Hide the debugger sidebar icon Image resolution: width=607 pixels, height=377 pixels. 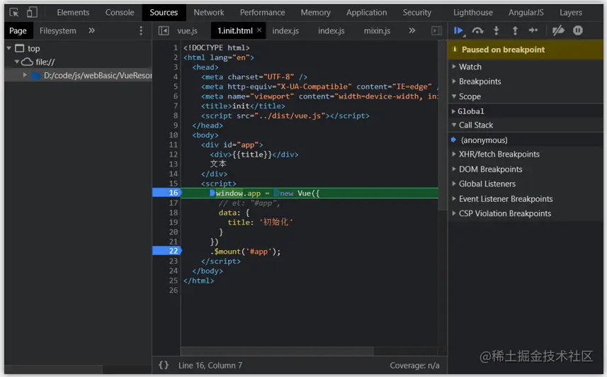tap(436, 30)
